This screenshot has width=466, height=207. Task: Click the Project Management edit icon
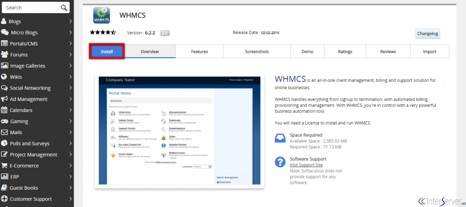[4, 154]
